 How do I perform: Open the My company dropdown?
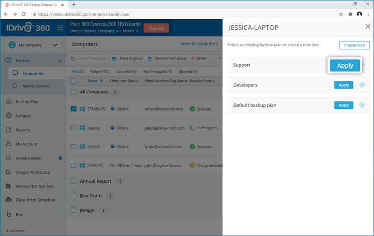33,45
